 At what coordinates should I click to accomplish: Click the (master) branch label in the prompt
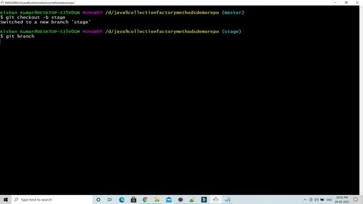pos(233,12)
